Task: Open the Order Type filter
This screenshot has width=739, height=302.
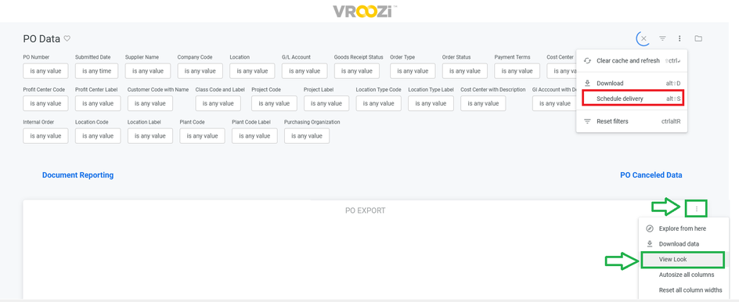Action: click(x=413, y=71)
